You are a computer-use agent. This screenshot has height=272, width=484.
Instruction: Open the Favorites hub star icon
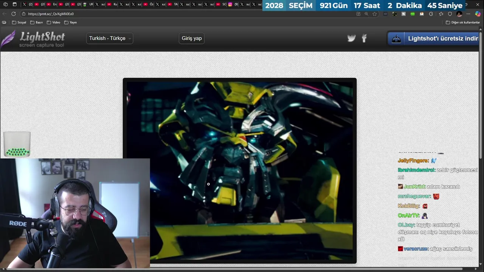tap(441, 14)
